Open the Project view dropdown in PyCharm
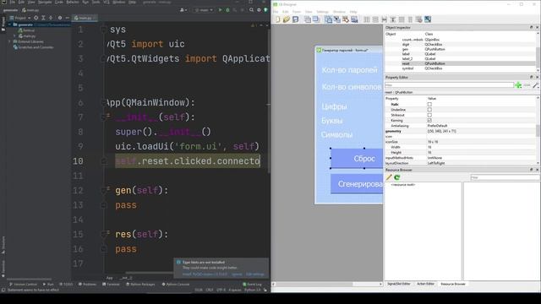 (20, 18)
